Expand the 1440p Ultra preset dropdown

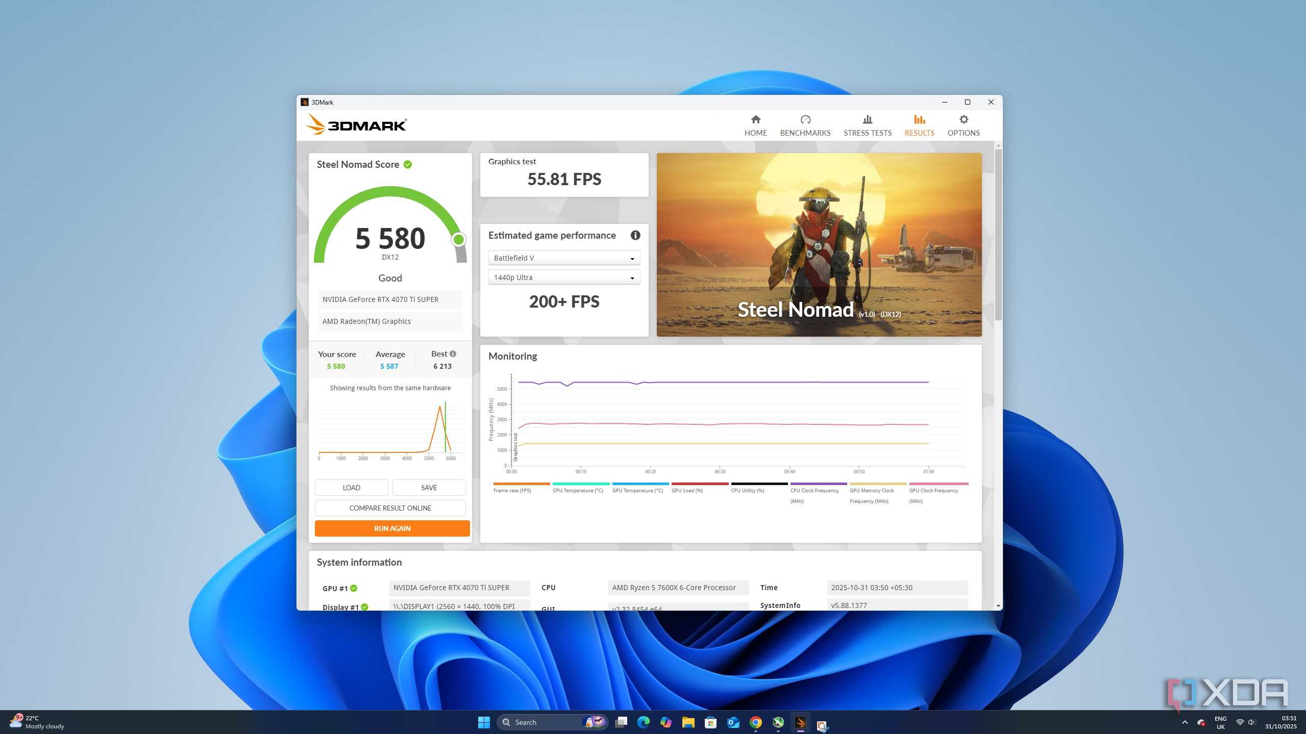[564, 277]
